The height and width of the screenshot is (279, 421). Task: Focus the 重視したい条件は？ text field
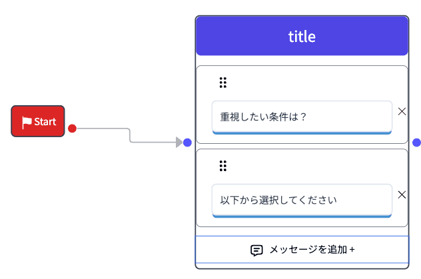302,117
